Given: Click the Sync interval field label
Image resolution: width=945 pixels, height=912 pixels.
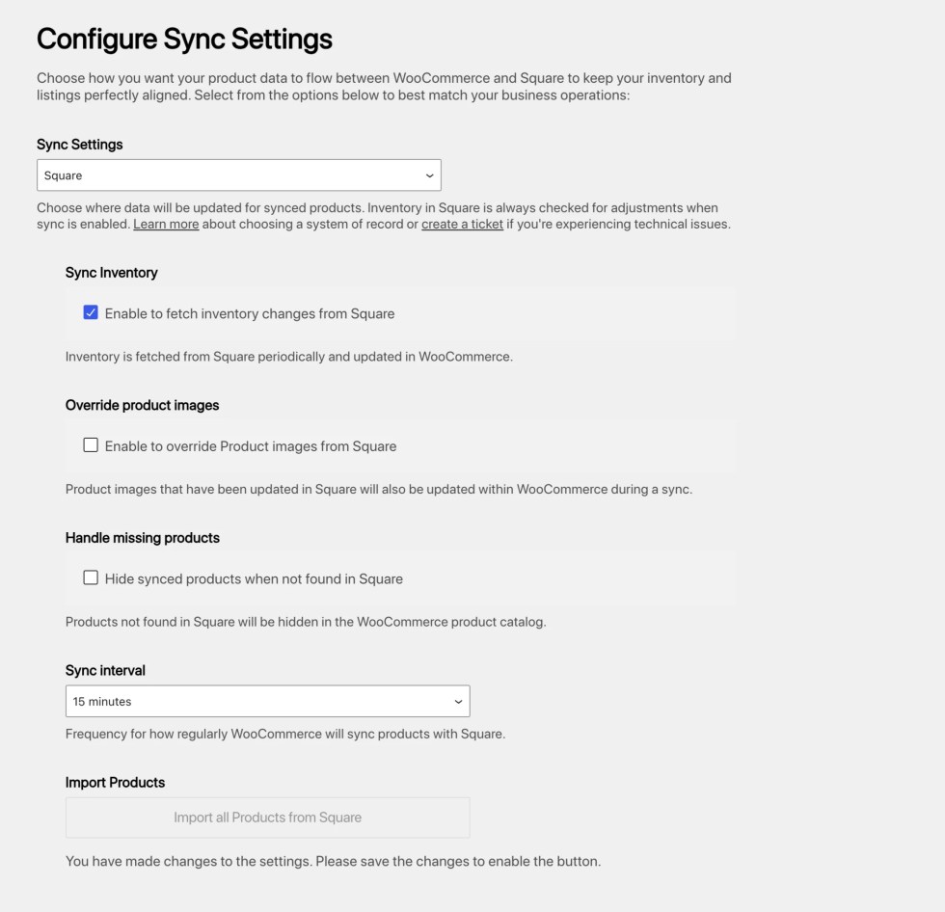Looking at the screenshot, I should 105,670.
